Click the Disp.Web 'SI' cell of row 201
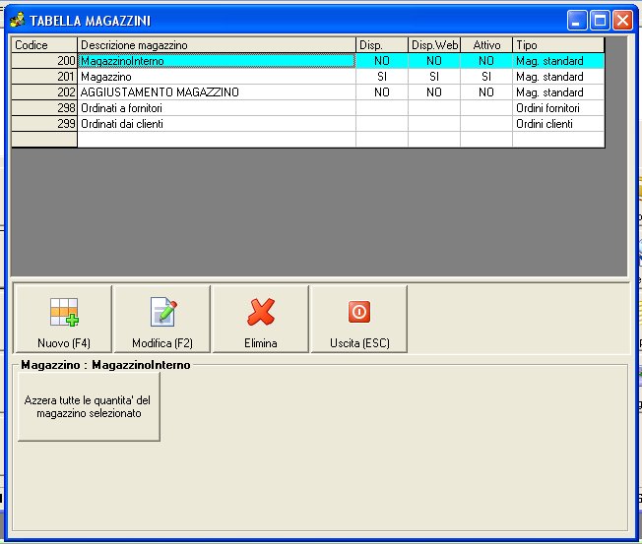 tap(434, 77)
